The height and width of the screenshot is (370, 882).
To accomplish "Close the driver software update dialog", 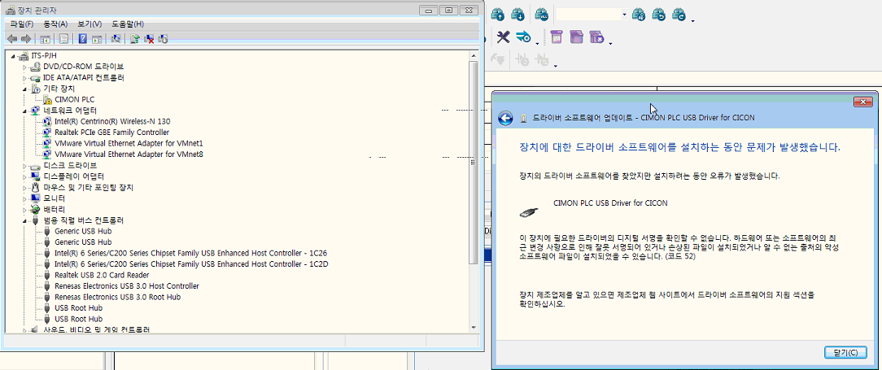I will click(862, 102).
